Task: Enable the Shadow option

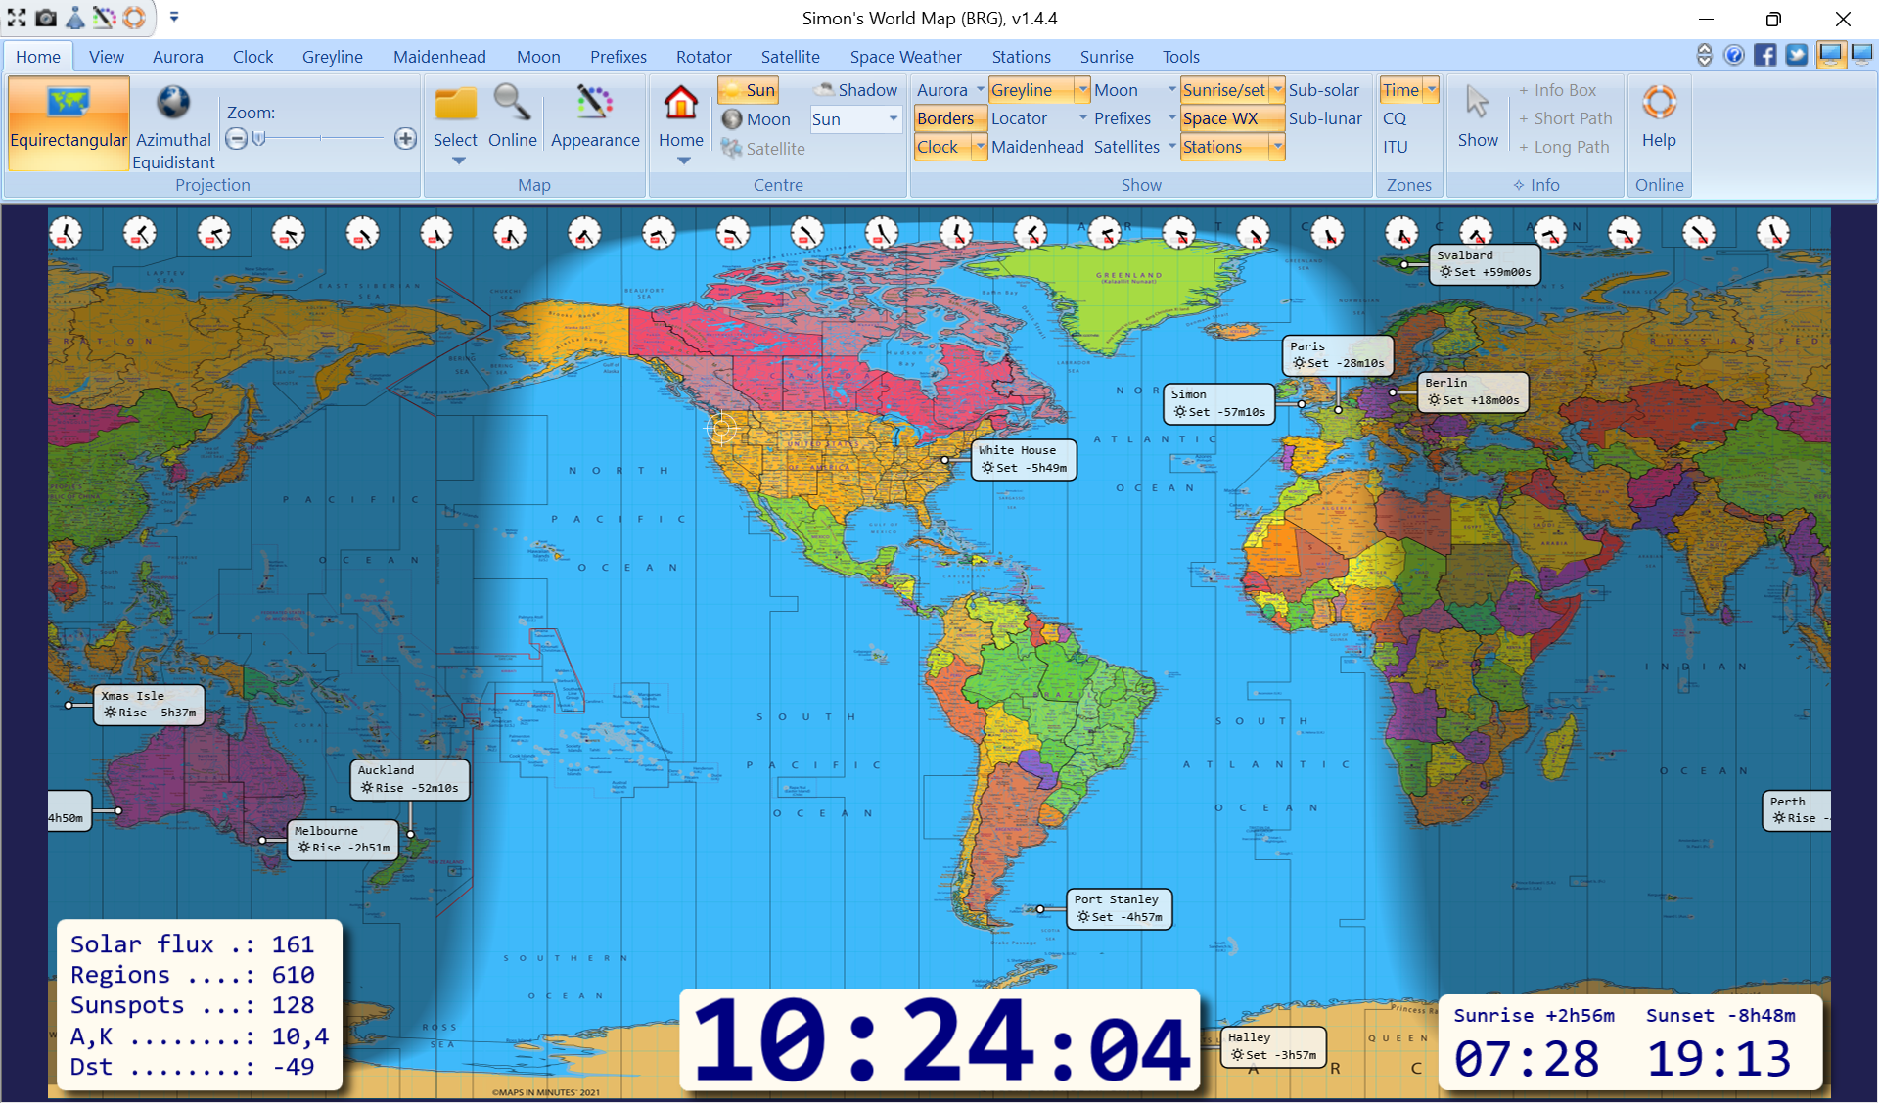Action: tap(855, 89)
